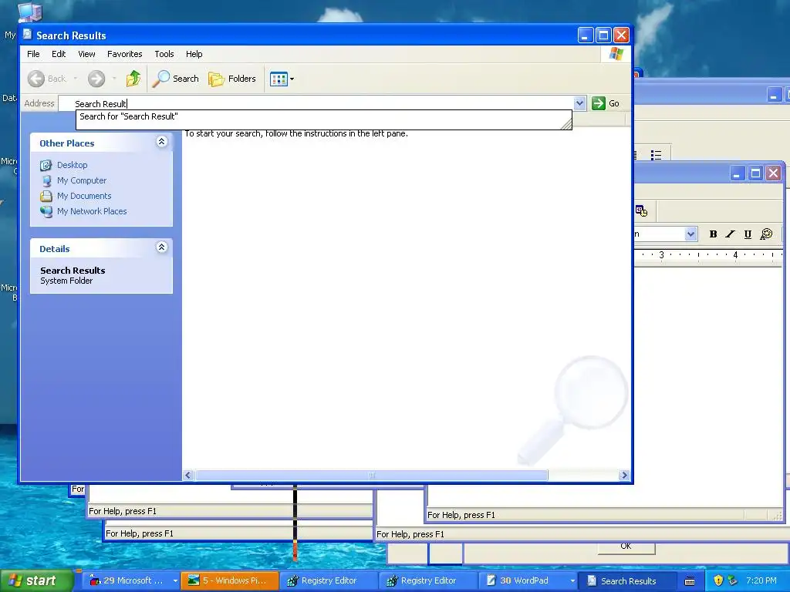Screen dimensions: 790x592
Task: Click the Windows flag logo in menu bar
Action: click(x=616, y=54)
